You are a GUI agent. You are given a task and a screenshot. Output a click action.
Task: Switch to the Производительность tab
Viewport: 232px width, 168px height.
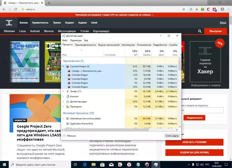pos(86,45)
